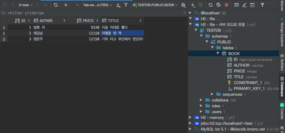Select the price cell 9330

pyautogui.click(x=84, y=28)
